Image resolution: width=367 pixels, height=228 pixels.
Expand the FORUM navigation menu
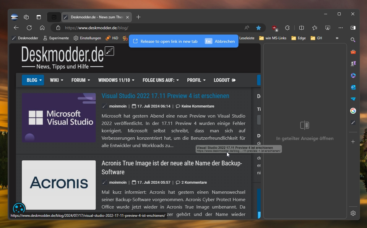[x=81, y=80]
